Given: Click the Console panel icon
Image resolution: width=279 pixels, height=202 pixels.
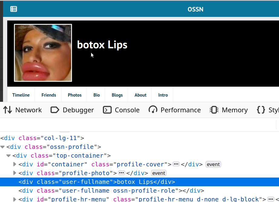Looking at the screenshot, I should (107, 110).
